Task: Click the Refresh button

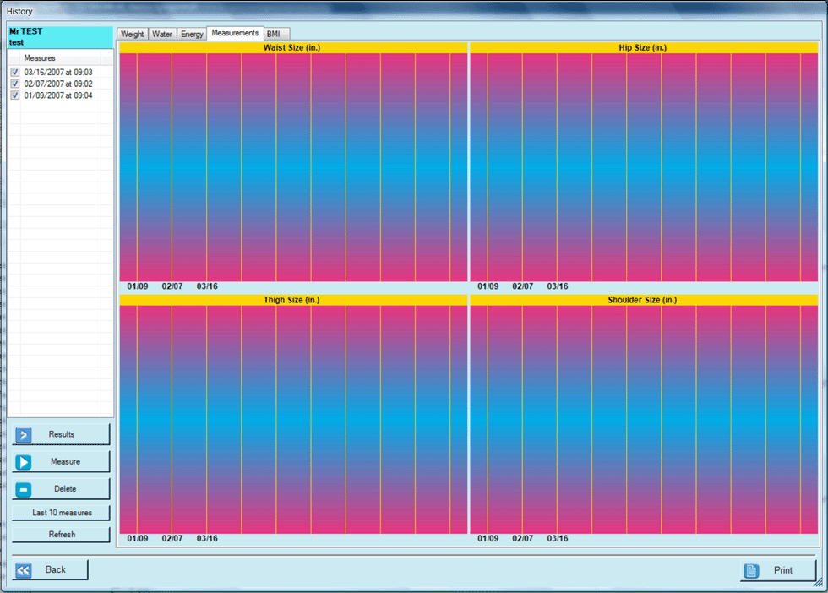Action: tap(61, 535)
